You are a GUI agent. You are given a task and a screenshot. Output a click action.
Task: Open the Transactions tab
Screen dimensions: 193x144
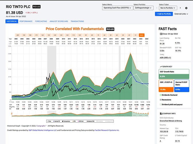point(77,21)
